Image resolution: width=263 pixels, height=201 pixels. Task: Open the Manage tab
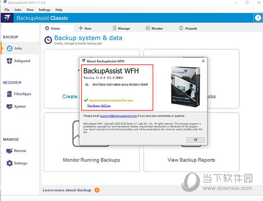click(121, 28)
